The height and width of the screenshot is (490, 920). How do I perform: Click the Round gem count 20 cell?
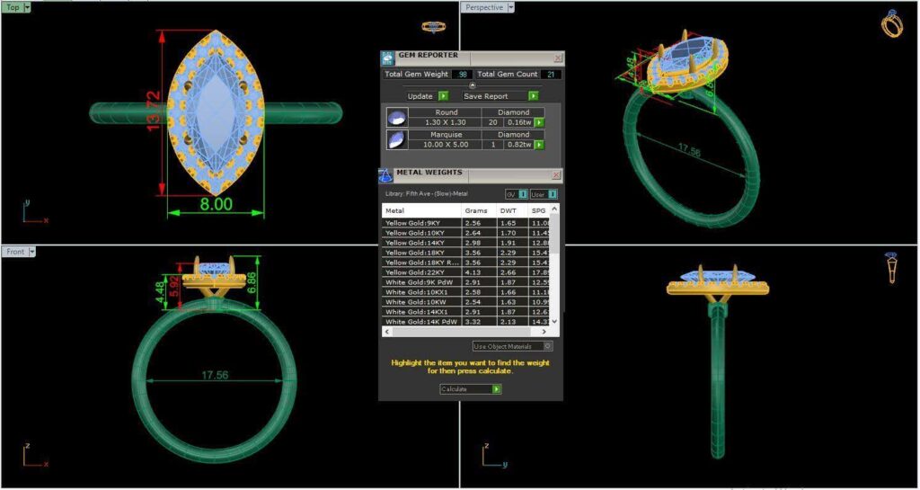(x=493, y=122)
